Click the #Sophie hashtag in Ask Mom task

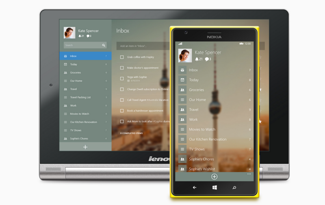(158, 121)
